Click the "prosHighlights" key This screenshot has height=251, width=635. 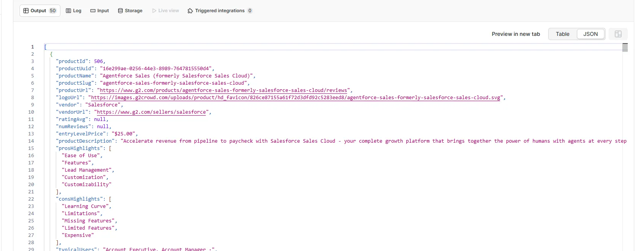[79, 148]
